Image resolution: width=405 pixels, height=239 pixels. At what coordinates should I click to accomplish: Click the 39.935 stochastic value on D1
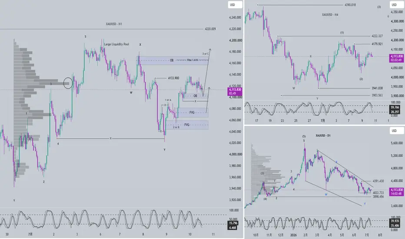[x=395, y=221]
